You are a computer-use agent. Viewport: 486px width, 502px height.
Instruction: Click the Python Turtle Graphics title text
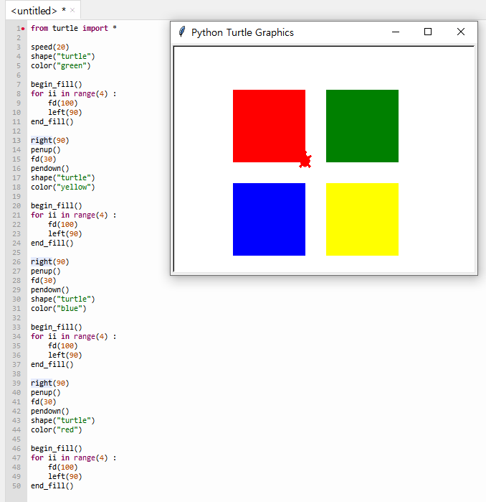click(x=242, y=32)
